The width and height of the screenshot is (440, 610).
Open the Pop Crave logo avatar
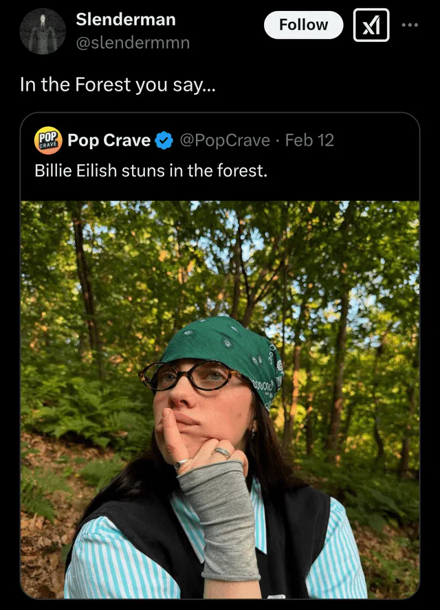48,140
